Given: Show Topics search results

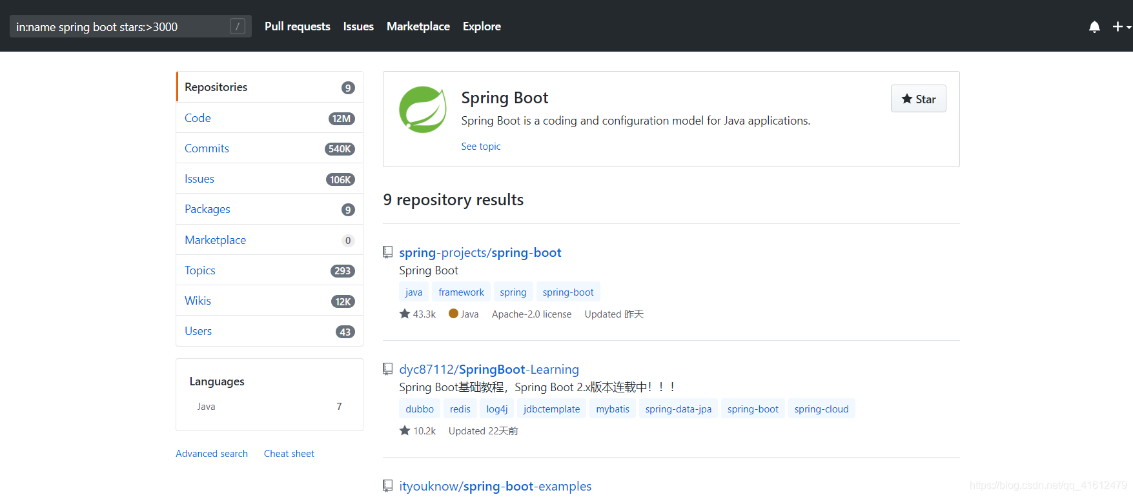Looking at the screenshot, I should (x=270, y=270).
